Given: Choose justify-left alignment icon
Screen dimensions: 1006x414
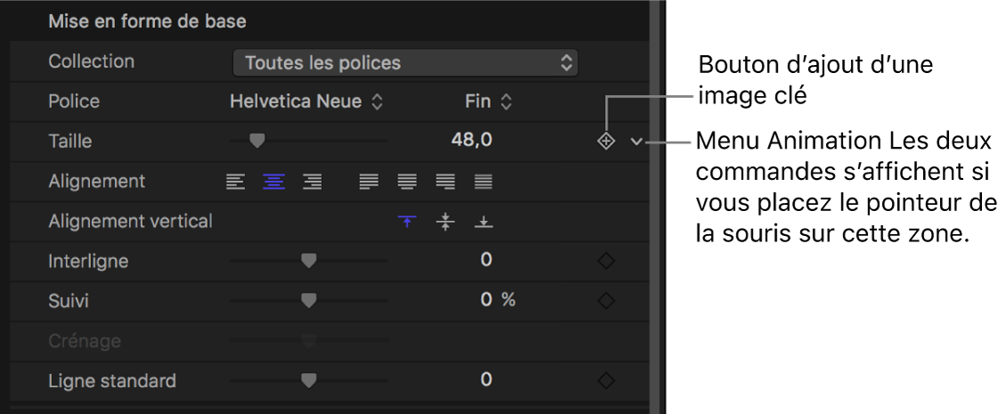Looking at the screenshot, I should pyautogui.click(x=368, y=182).
